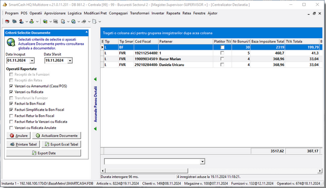The height and width of the screenshot is (188, 326).
Task: Open the Program menu
Action: click(x=12, y=13)
